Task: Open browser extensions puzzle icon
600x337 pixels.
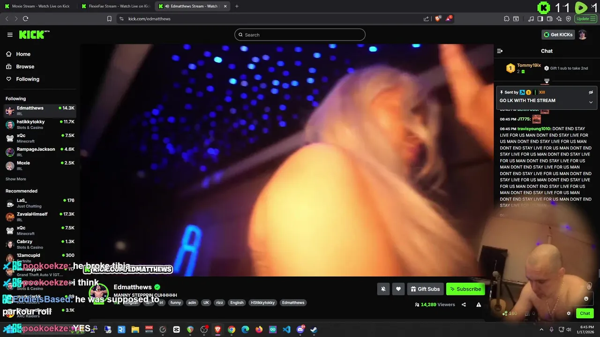Action: 507,19
